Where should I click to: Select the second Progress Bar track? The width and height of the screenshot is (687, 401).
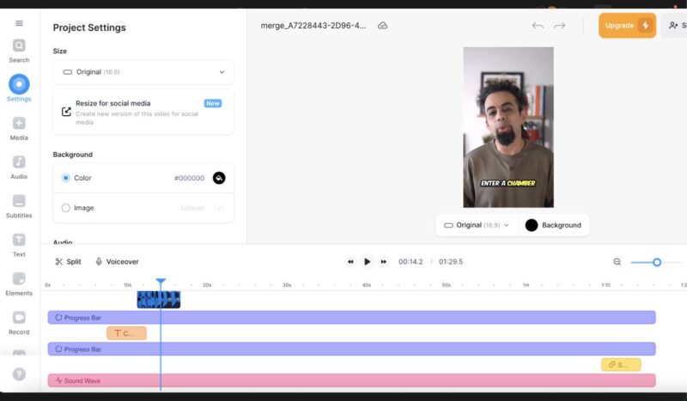351,349
